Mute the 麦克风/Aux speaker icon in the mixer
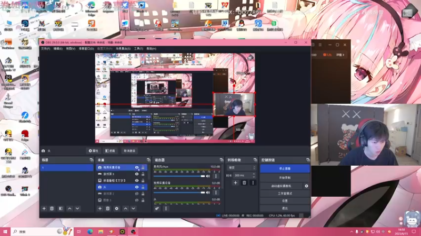This screenshot has height=236, width=421. coord(208,176)
